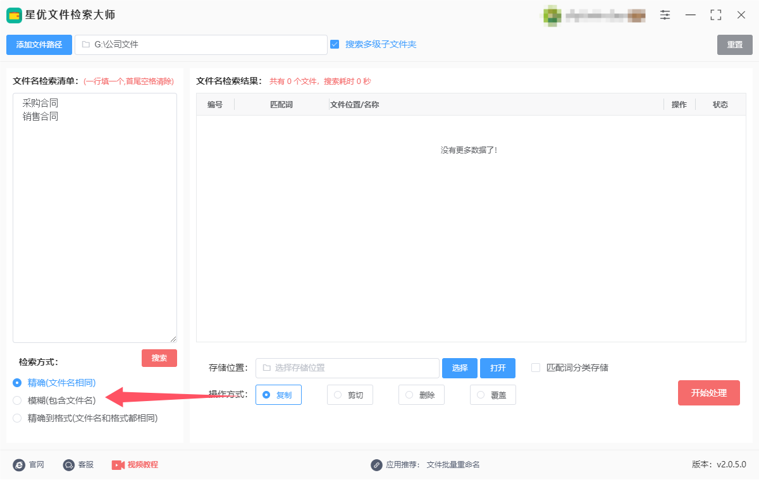This screenshot has width=759, height=480.
Task: Click the 视频教程 video camera icon
Action: click(118, 465)
